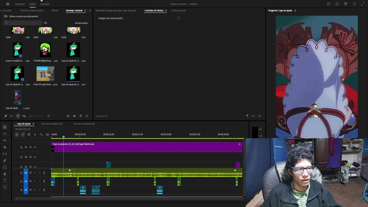
Task: Toggle A1 track targeting button
Action: (26, 173)
